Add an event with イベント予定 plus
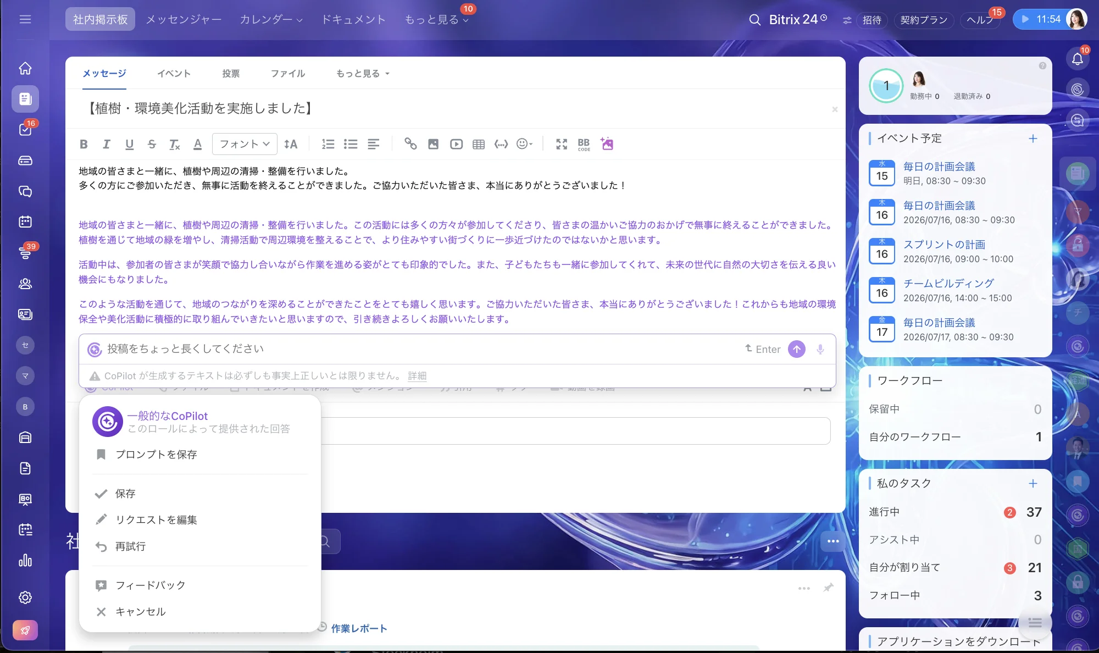The width and height of the screenshot is (1099, 653). pos(1033,139)
